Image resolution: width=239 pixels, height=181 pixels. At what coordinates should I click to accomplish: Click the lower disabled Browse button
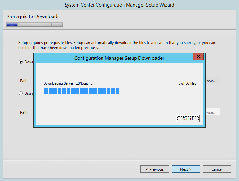coord(213,112)
